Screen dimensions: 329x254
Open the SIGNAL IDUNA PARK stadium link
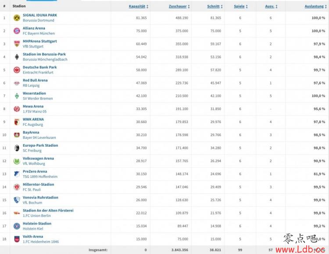pos(40,15)
